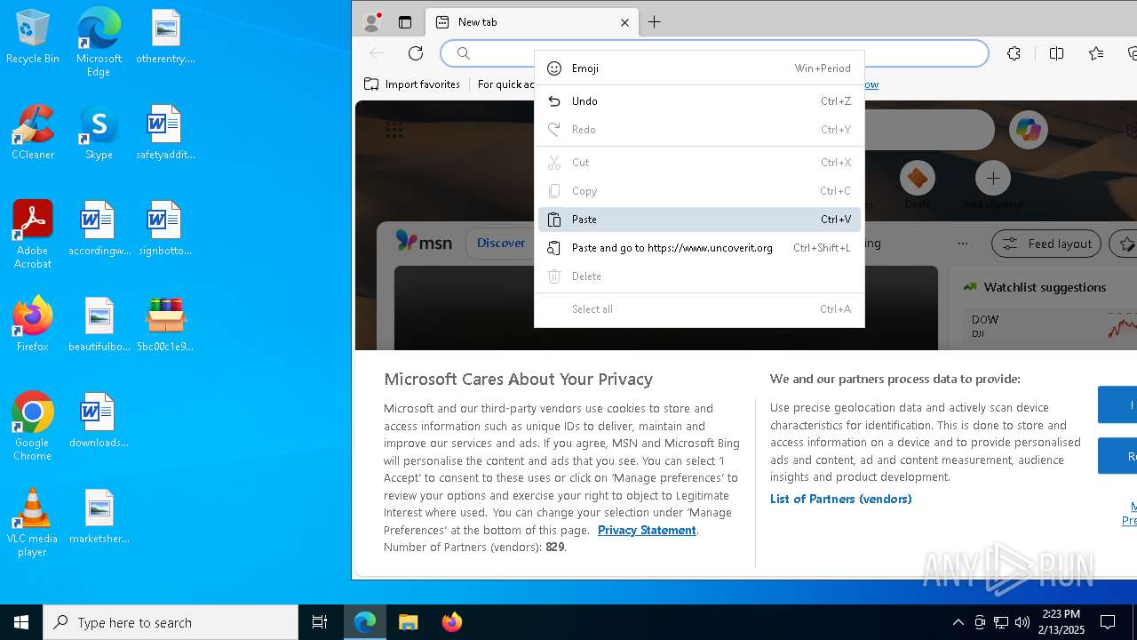Click the MSN logo
The width and height of the screenshot is (1137, 640).
point(424,242)
